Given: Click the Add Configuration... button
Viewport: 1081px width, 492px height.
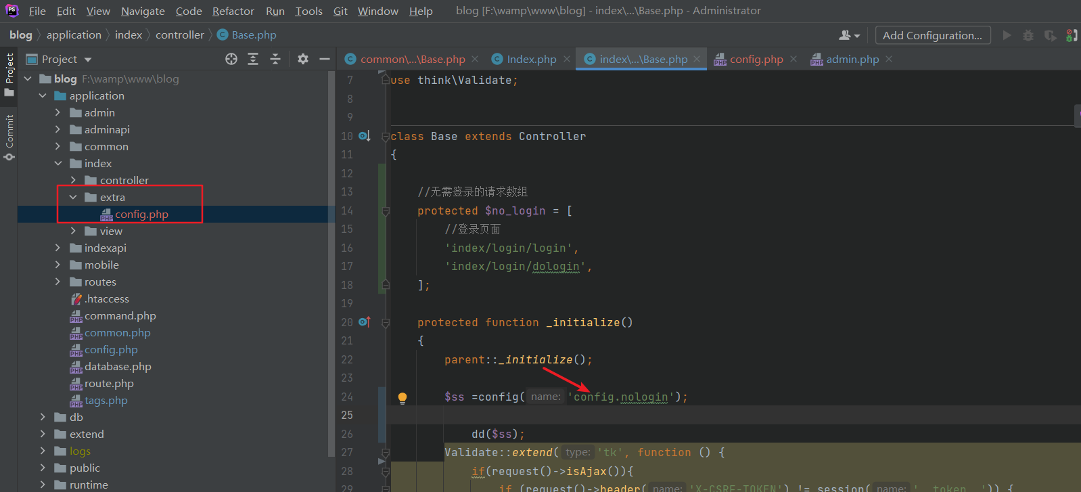Looking at the screenshot, I should tap(932, 35).
